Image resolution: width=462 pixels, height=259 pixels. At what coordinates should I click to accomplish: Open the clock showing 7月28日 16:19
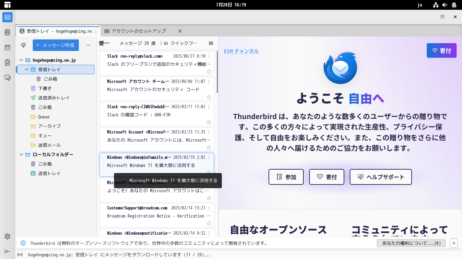click(231, 5)
